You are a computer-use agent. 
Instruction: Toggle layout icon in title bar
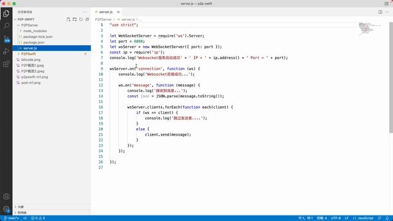pos(386,4)
